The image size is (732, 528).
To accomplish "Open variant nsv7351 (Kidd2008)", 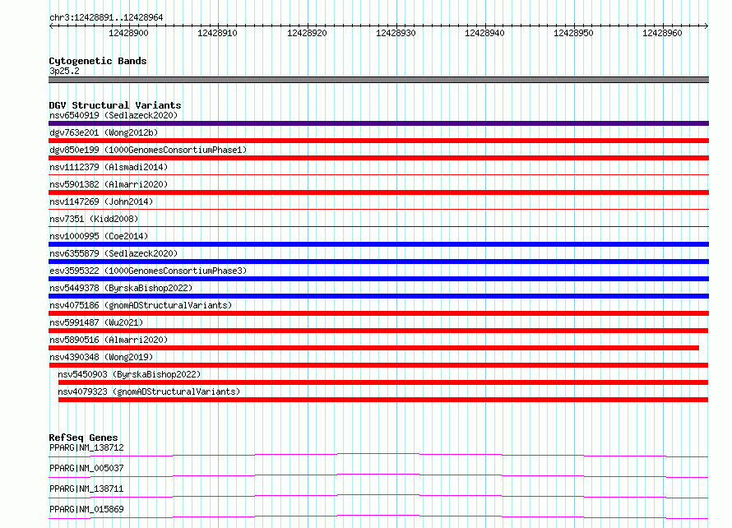I will coord(94,219).
